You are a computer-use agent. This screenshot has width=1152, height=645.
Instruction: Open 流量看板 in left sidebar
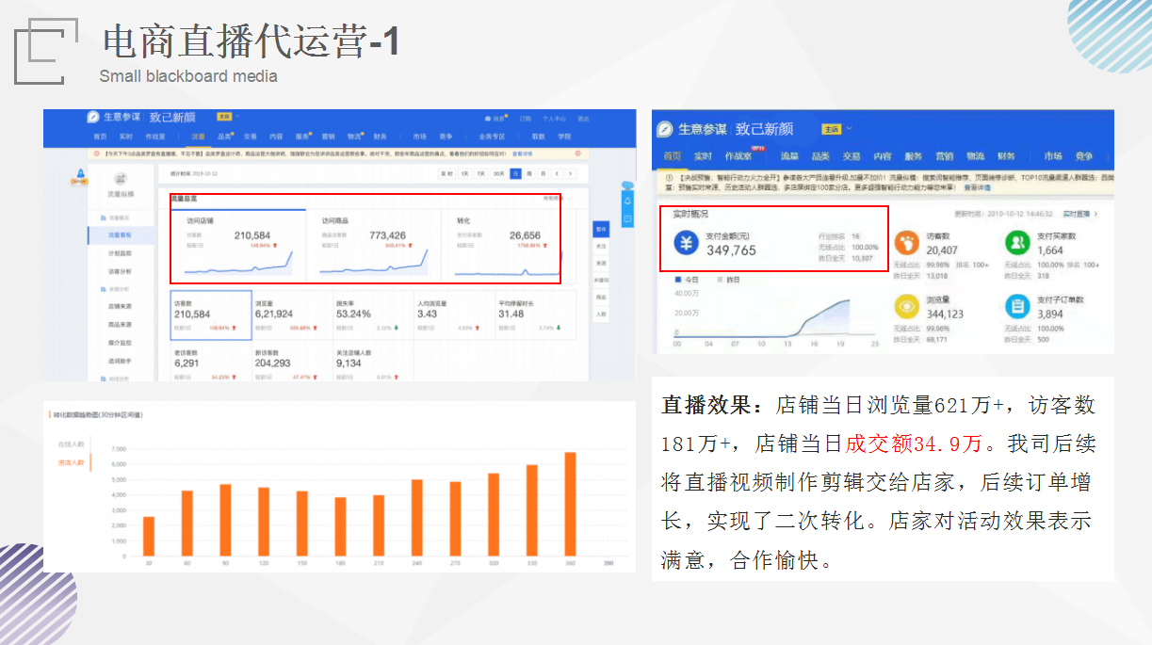point(120,235)
